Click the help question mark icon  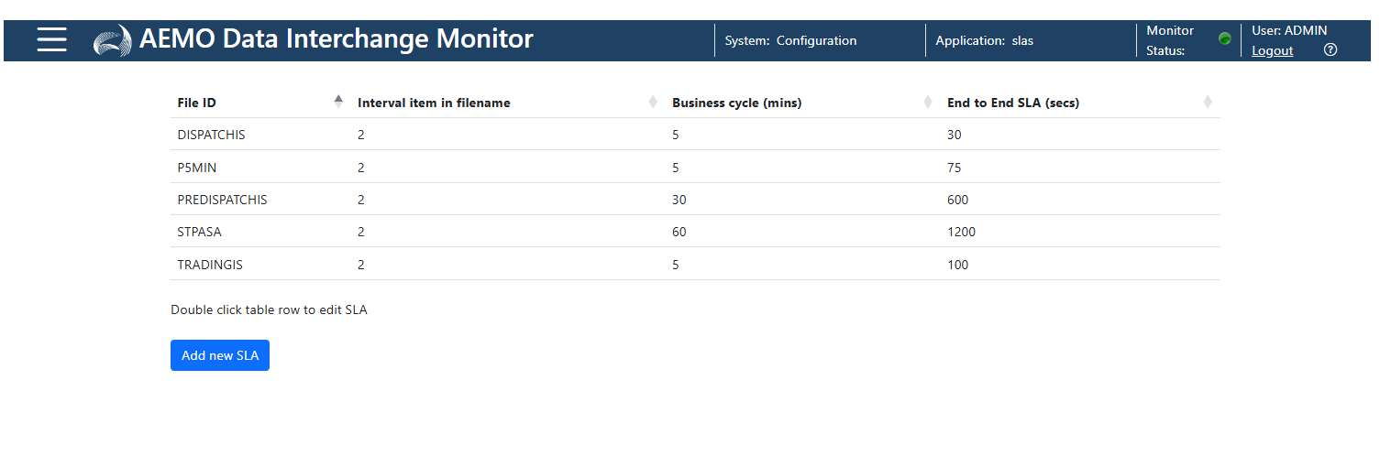click(1330, 50)
